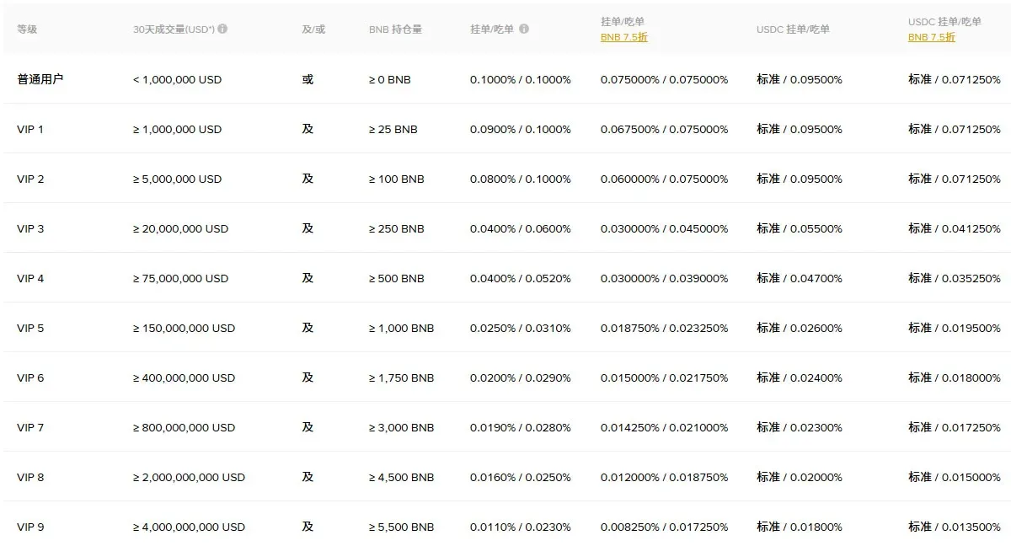Click the ≥ 75,000,000 USD volume cell
Viewport: 1011px width, 546px height.
(x=181, y=278)
